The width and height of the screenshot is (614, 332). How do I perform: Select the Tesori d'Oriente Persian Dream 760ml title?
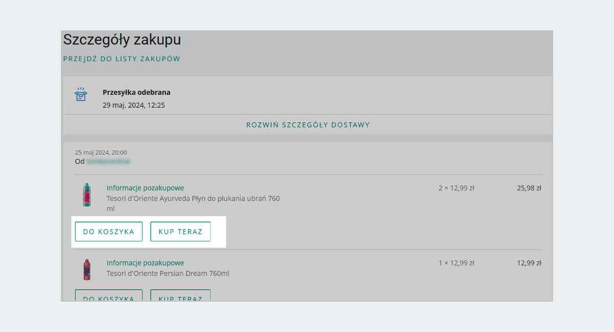point(168,273)
